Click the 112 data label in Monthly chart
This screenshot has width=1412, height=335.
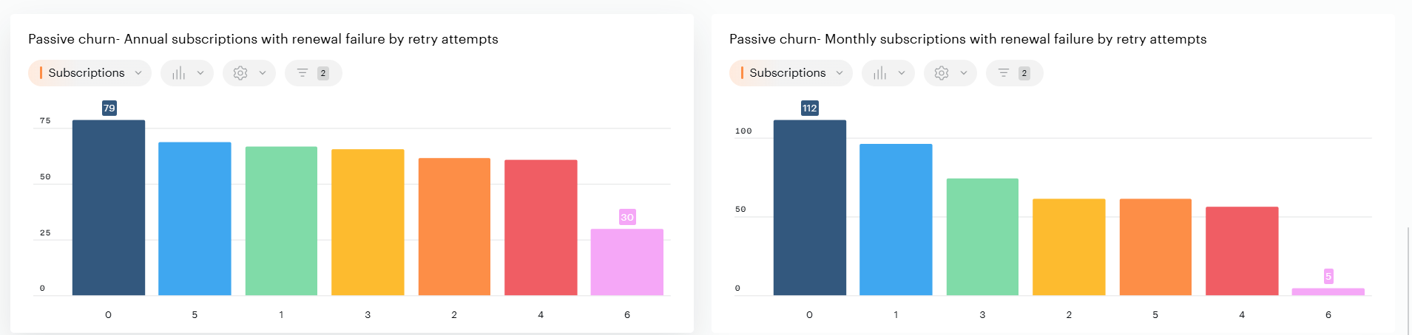[809, 108]
